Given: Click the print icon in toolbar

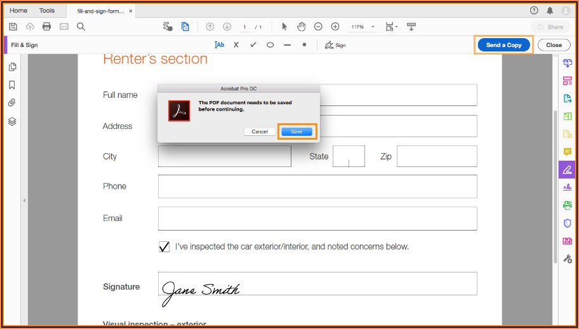Looking at the screenshot, I should tap(46, 27).
